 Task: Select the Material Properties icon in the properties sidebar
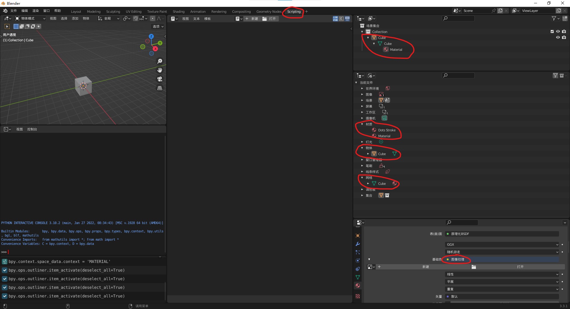358,285
